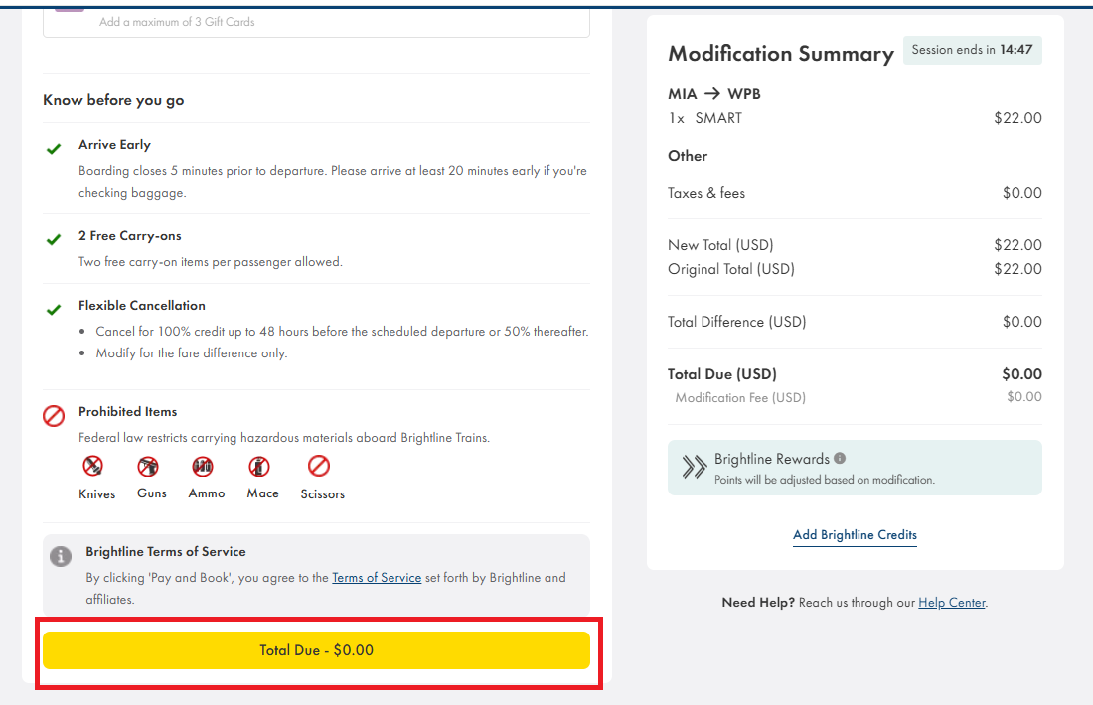Click the Taxes & fees label

tap(706, 193)
